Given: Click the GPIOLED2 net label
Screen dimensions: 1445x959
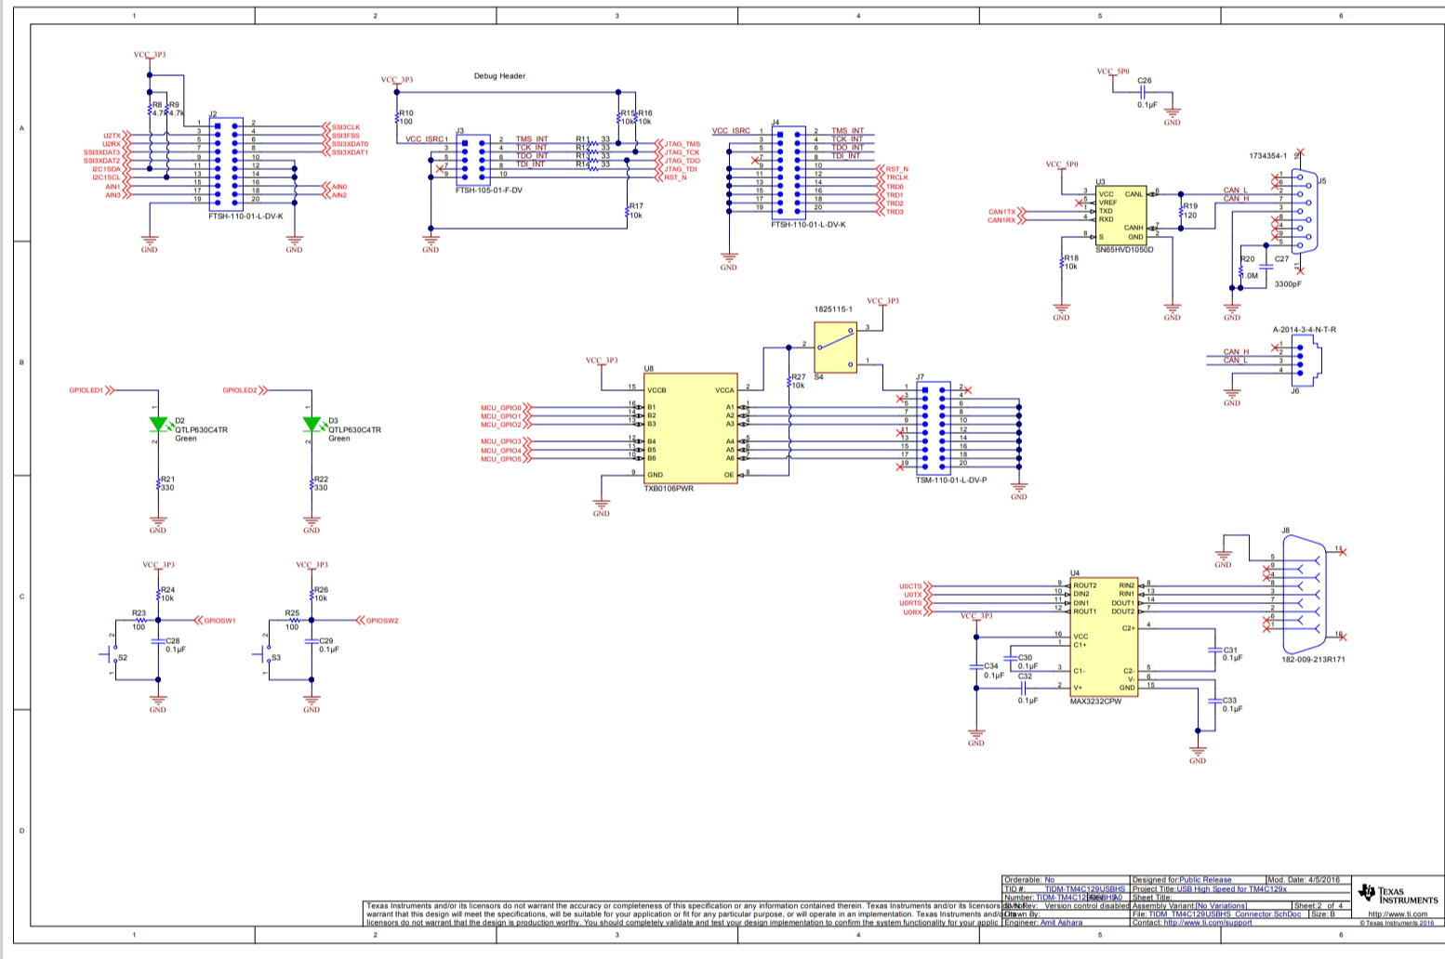Looking at the screenshot, I should [x=239, y=390].
